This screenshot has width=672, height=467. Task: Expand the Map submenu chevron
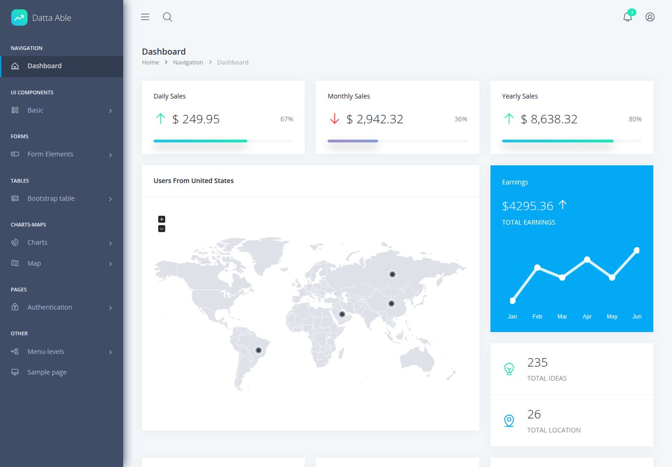click(111, 264)
